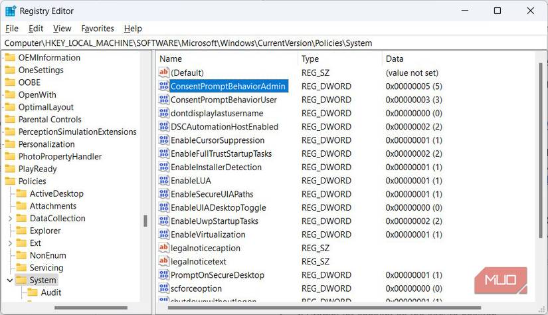This screenshot has width=548, height=315.
Task: Click the 0x00000005 (5) data cell
Action: (x=414, y=86)
